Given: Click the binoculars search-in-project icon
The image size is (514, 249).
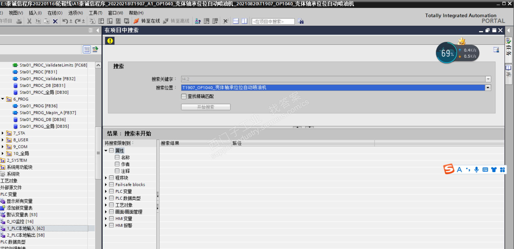Looking at the screenshot, I should point(301,21).
